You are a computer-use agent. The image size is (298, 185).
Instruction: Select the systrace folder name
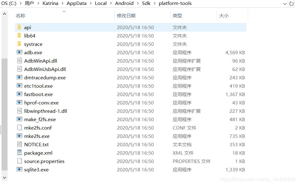(x=33, y=44)
